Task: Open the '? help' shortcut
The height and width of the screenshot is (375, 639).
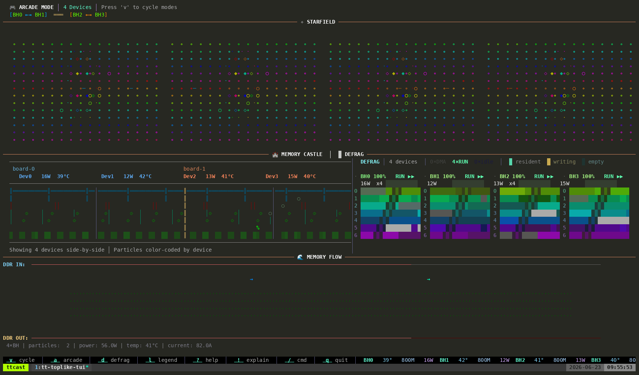Action: [205, 360]
